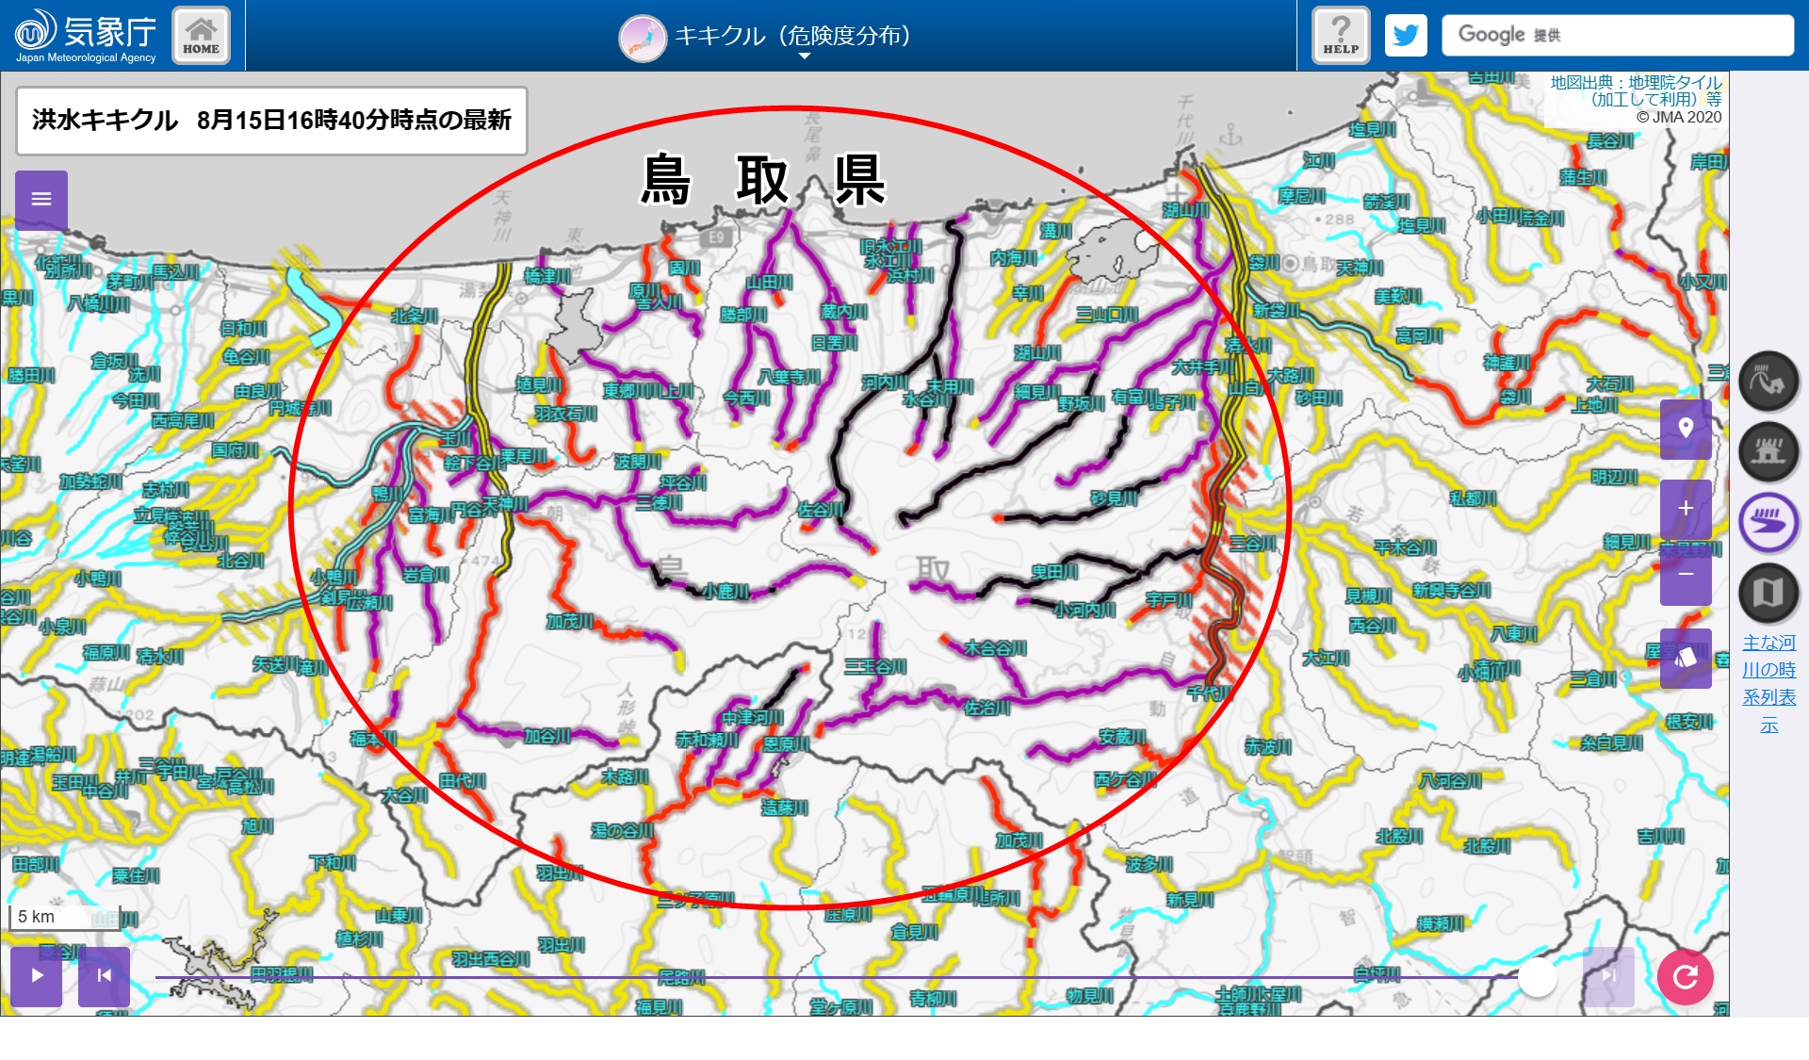Reload the latest data with refresh button
Image resolution: width=1809 pixels, height=1060 pixels.
[1685, 977]
